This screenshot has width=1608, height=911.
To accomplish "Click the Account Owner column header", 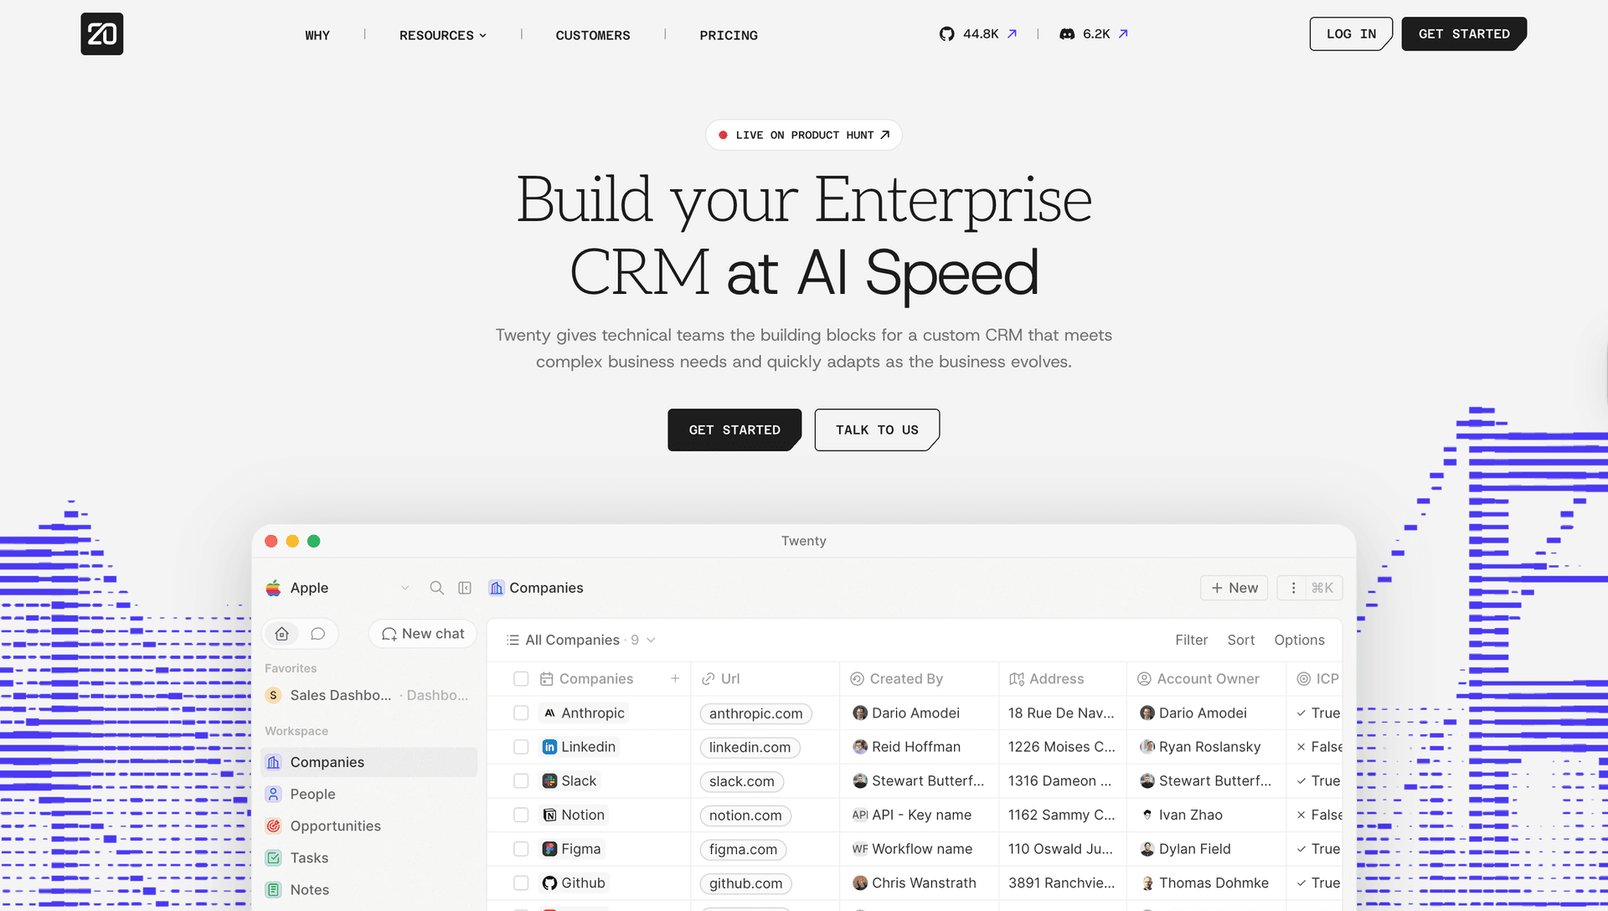I will (x=1207, y=679).
